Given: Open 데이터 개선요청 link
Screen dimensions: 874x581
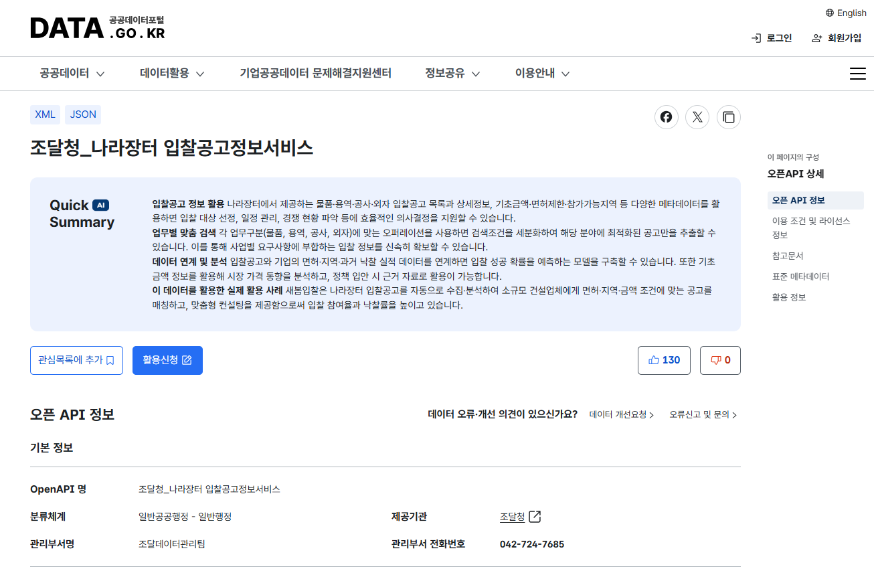Looking at the screenshot, I should (622, 415).
